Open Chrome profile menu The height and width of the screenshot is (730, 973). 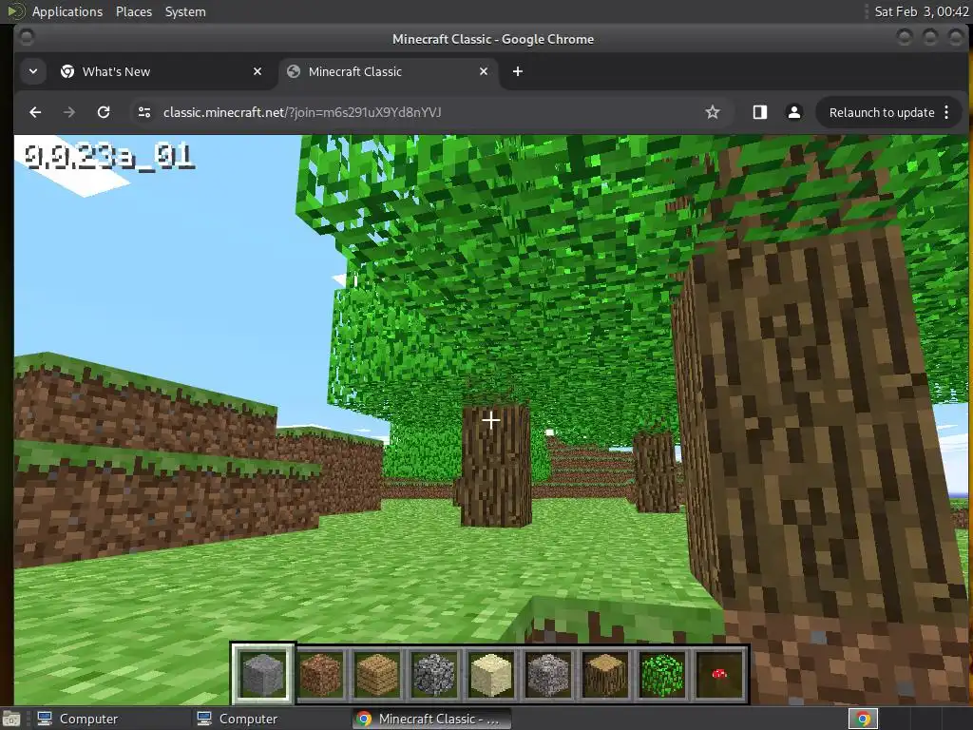[793, 112]
